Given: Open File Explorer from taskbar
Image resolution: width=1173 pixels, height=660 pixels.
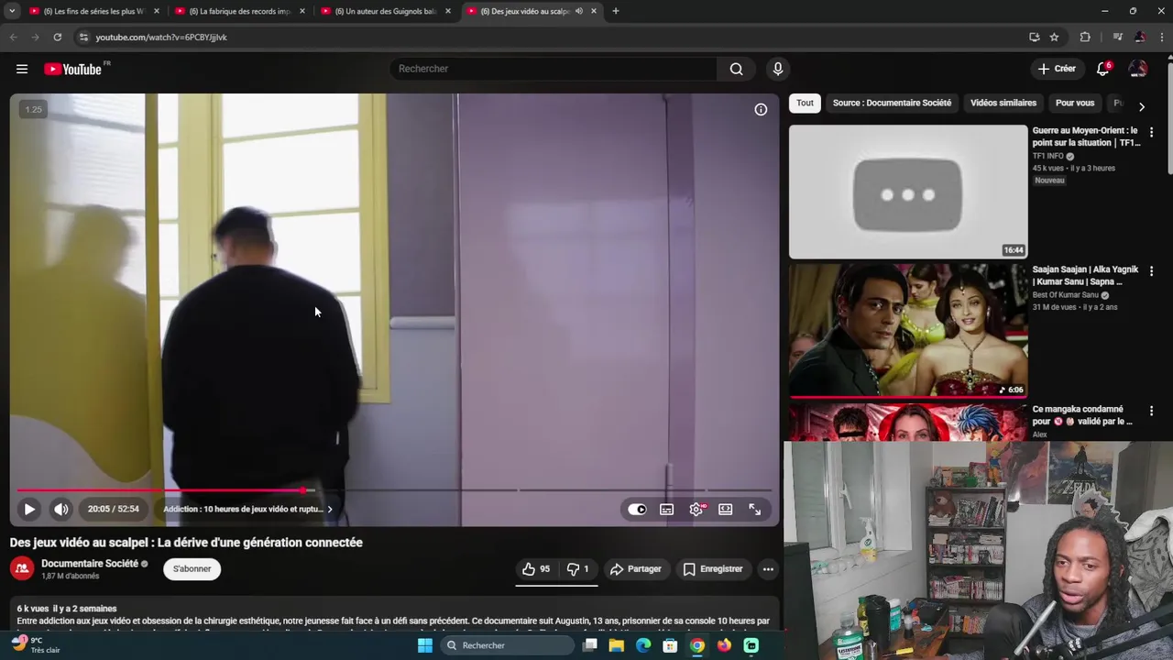Looking at the screenshot, I should click(x=617, y=645).
